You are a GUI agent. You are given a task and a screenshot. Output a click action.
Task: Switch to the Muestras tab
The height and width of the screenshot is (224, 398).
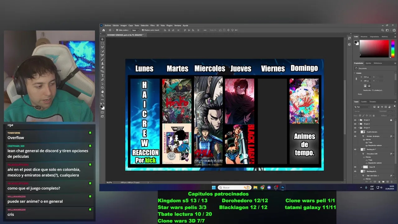[x=364, y=37]
